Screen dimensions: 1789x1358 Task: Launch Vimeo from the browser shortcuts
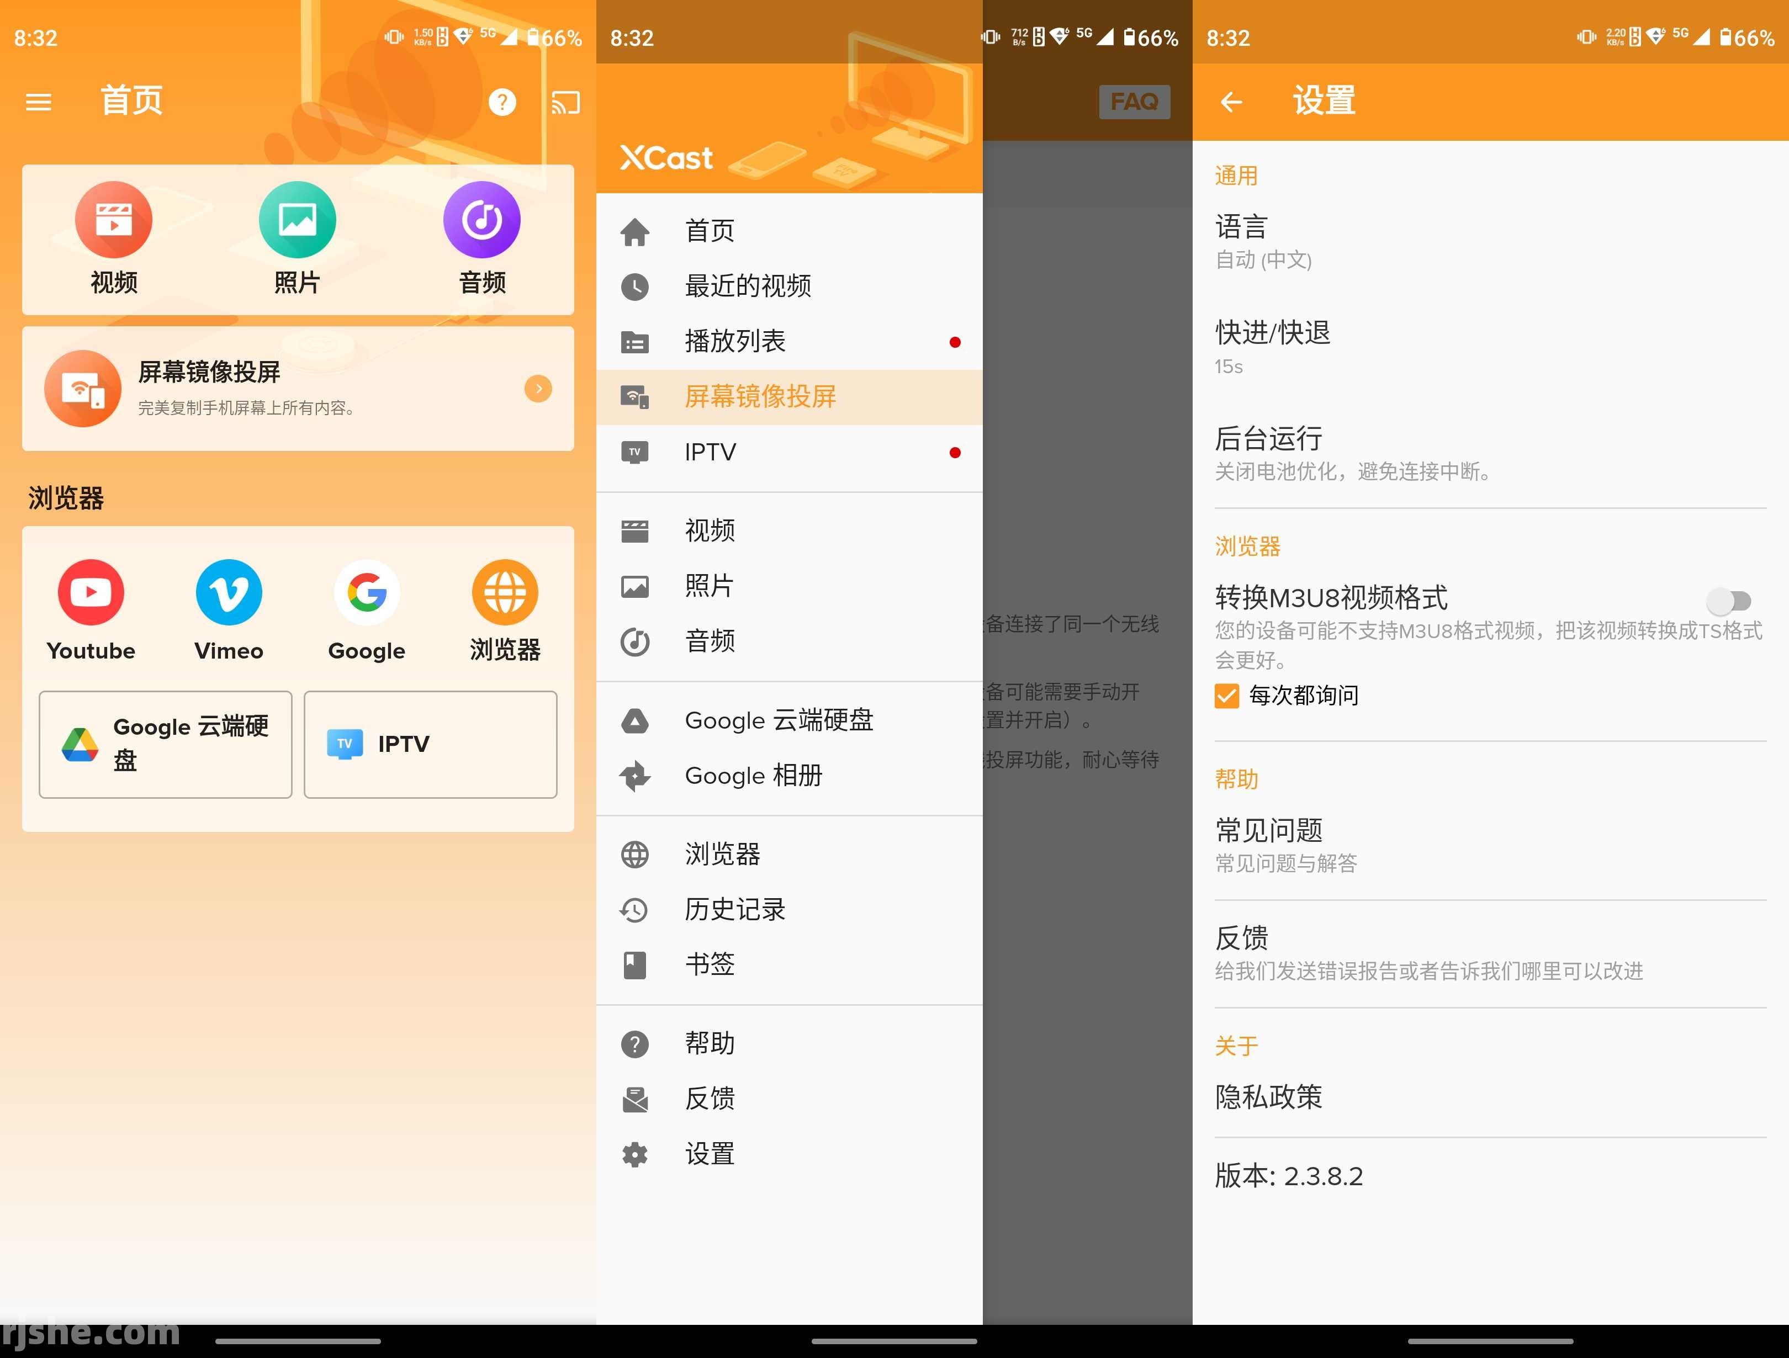228,593
